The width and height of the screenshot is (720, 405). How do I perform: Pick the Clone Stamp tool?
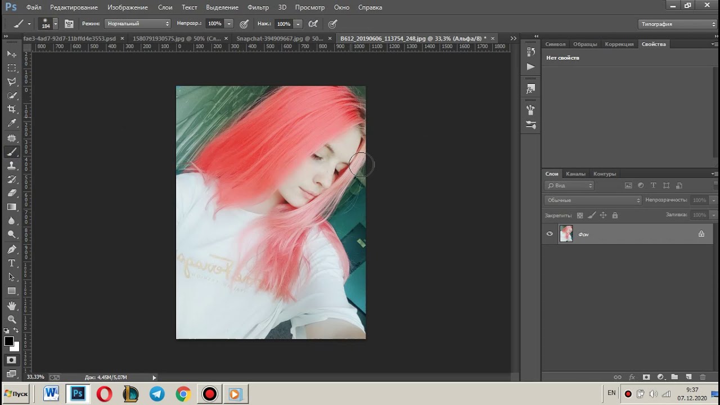[x=11, y=166]
